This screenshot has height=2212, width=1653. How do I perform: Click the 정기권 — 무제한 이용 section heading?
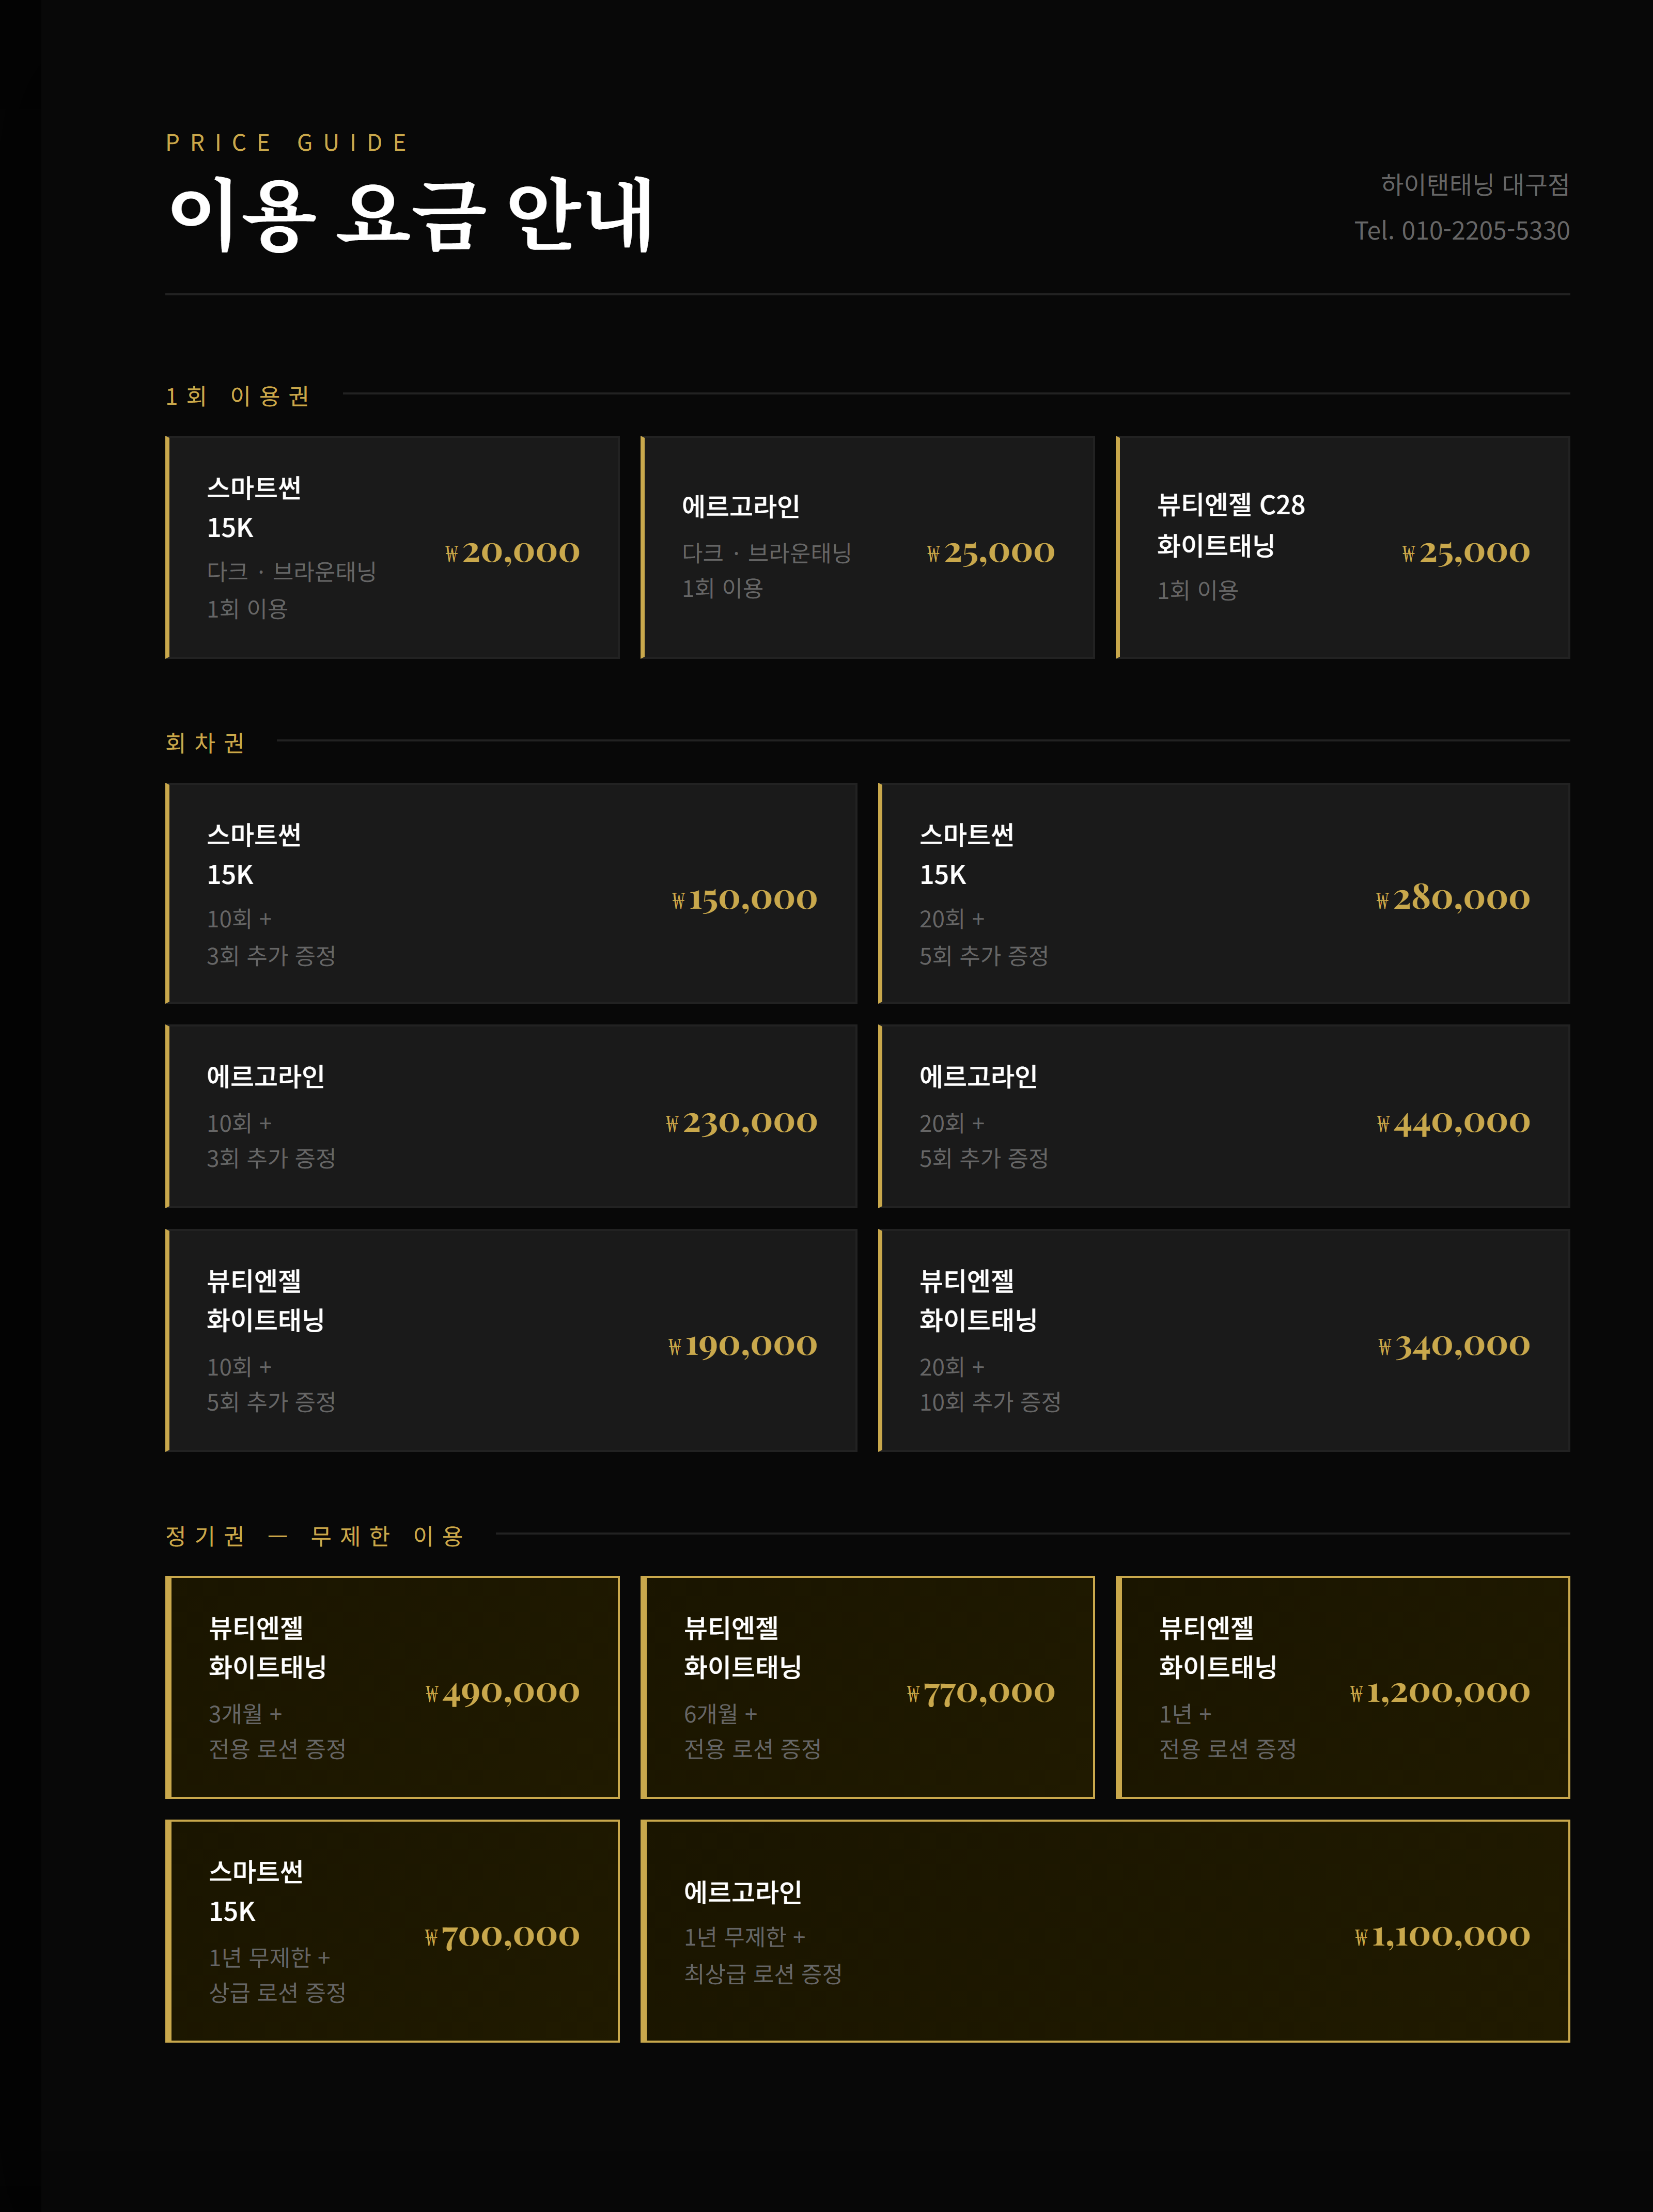(314, 1536)
